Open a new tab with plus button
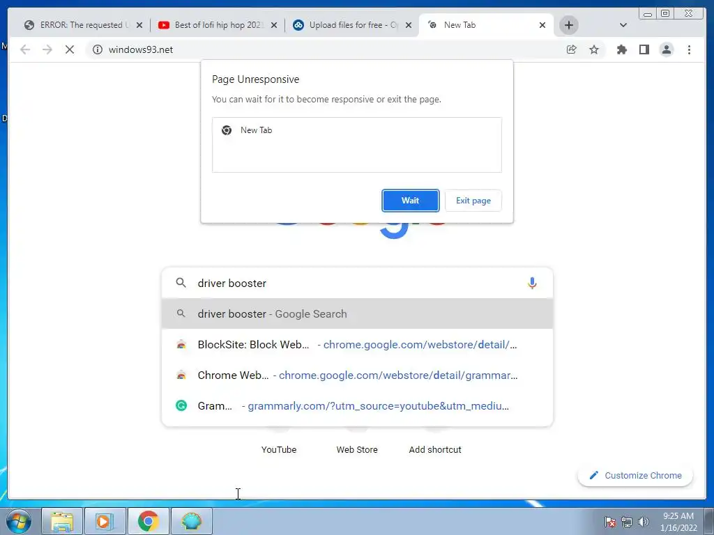The width and height of the screenshot is (714, 535). point(569,25)
